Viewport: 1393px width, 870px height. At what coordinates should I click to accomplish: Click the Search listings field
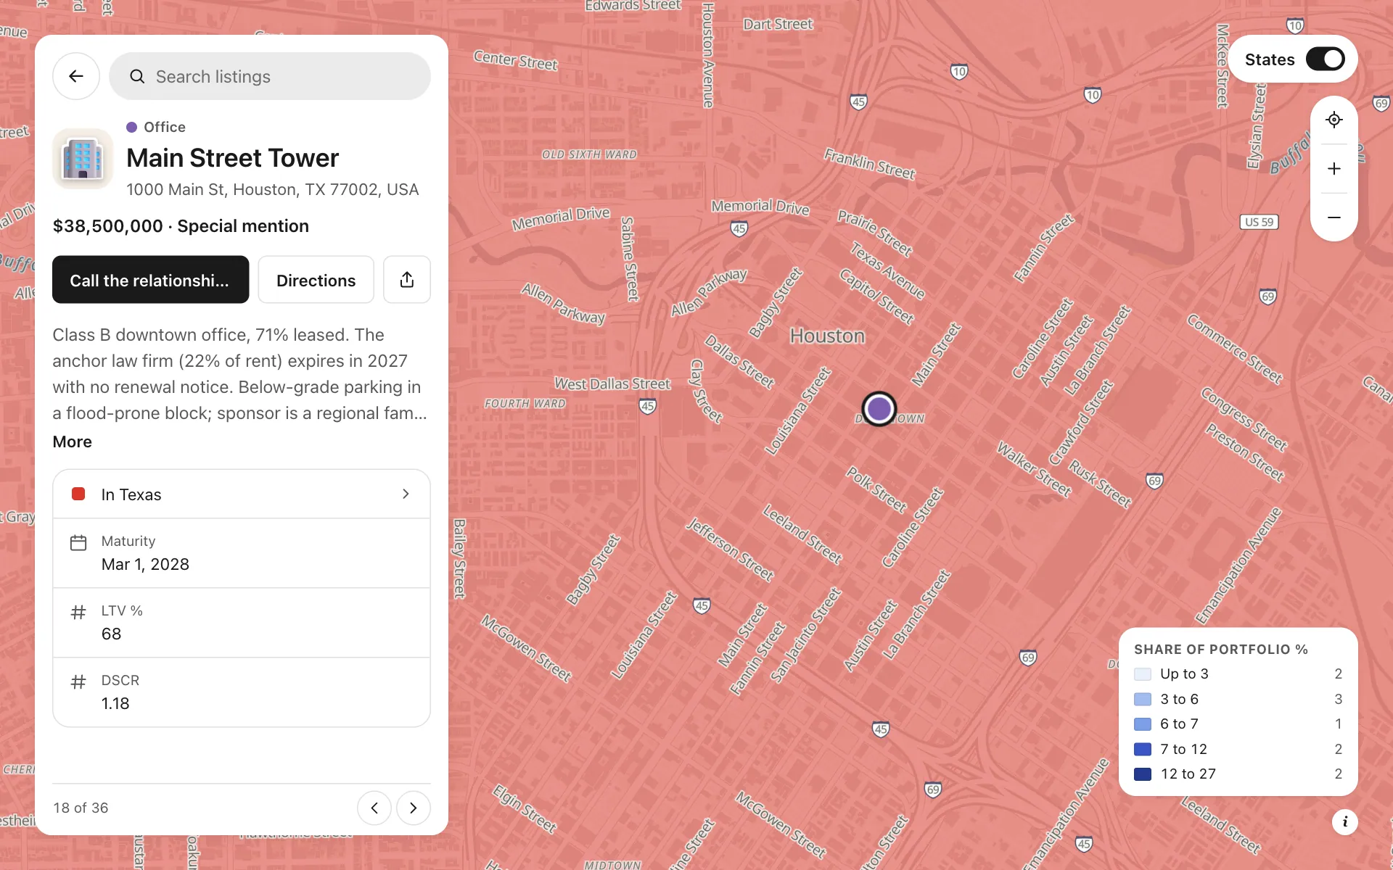(270, 76)
